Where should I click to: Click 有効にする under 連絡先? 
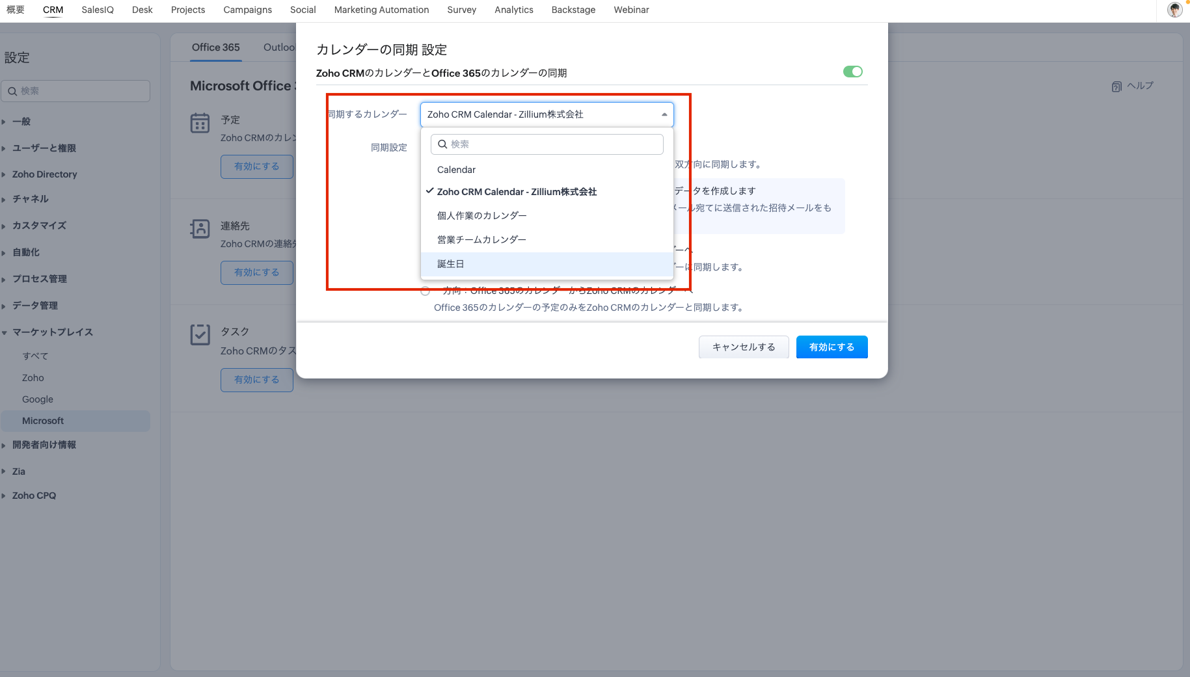click(257, 272)
